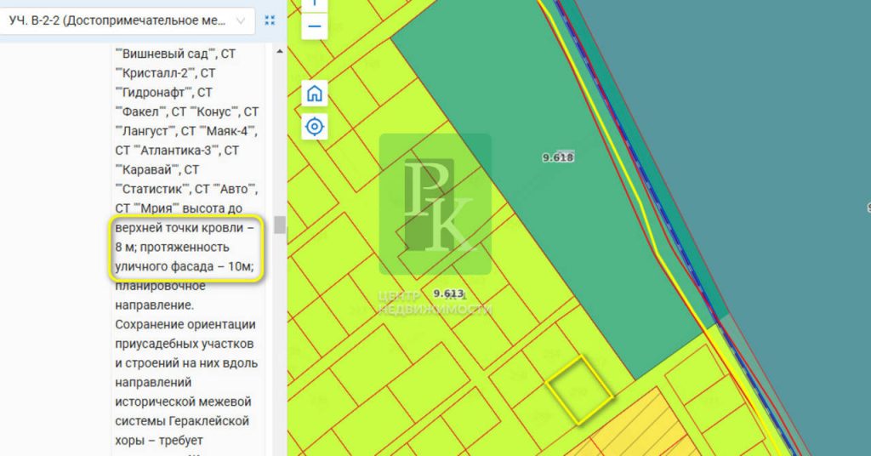Click text "планировочное" line
This screenshot has width=871, height=456.
pyautogui.click(x=161, y=286)
